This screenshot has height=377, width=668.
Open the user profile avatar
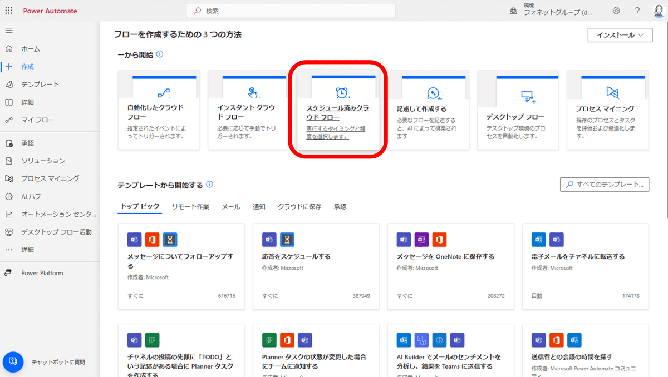click(659, 11)
